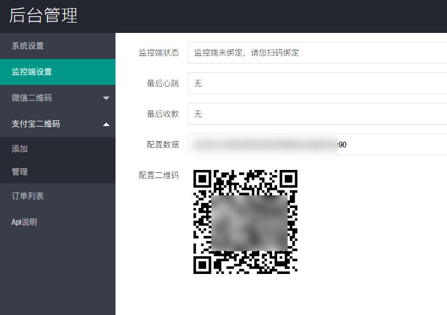447x315 pixels.
Task: Click the 微信二维码 dropdown arrow
Action: tap(106, 98)
